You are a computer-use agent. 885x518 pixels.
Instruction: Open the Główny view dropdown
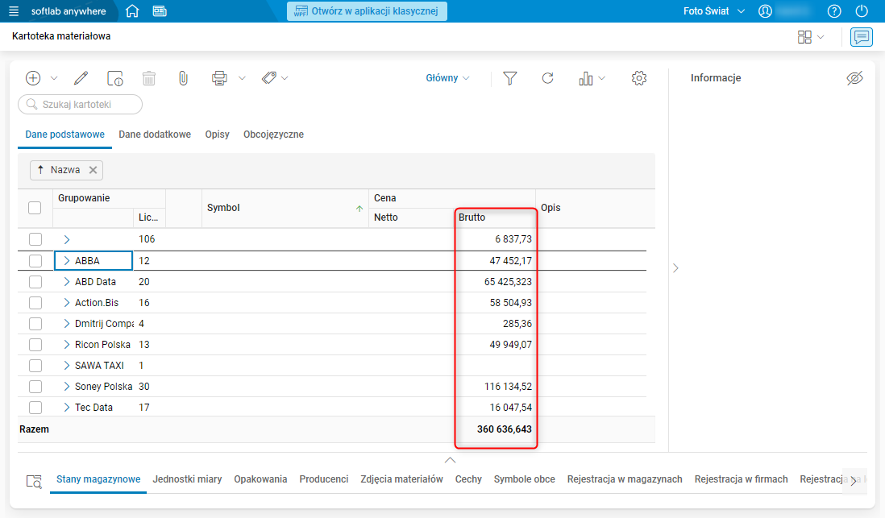click(x=447, y=78)
